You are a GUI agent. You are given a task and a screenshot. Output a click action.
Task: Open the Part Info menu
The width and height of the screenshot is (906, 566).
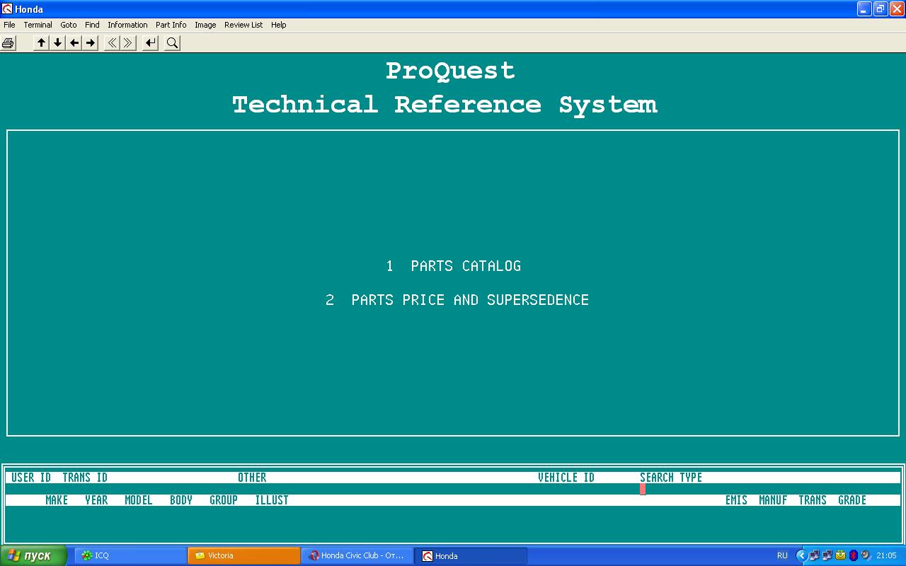pyautogui.click(x=171, y=25)
